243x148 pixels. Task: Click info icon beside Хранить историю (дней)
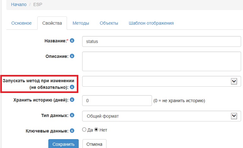pyautogui.click(x=72, y=100)
